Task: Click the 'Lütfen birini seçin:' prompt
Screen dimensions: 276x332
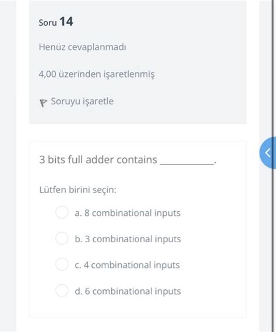Action: (x=78, y=190)
